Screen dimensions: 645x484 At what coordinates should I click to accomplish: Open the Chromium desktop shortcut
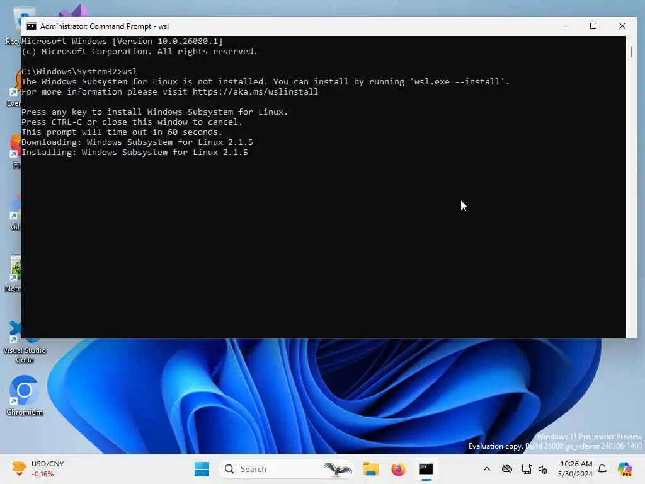click(x=25, y=396)
